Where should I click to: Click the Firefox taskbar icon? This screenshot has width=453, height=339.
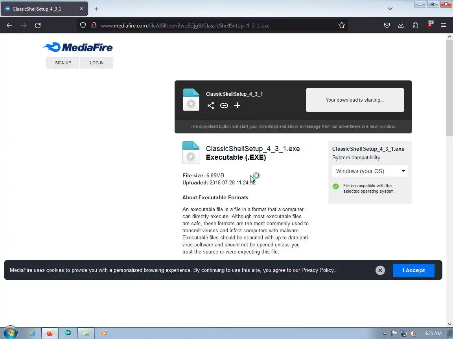[x=50, y=333]
